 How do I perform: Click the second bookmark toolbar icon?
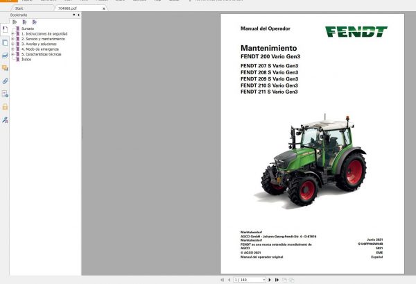pos(24,22)
